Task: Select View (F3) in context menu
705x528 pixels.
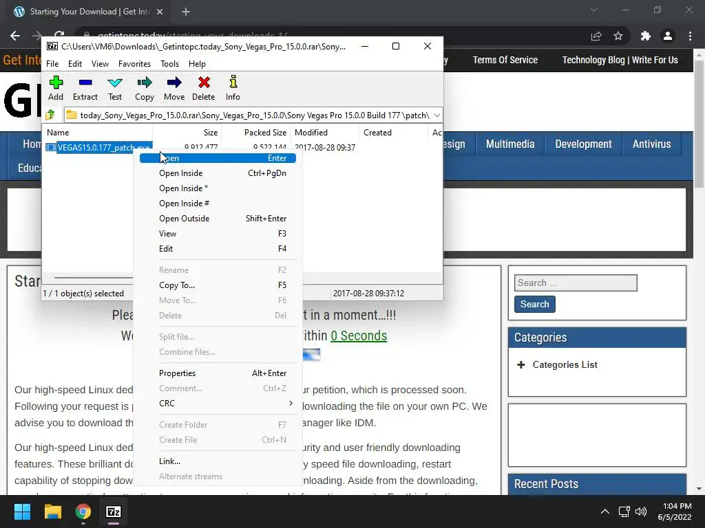Action: pyautogui.click(x=218, y=234)
